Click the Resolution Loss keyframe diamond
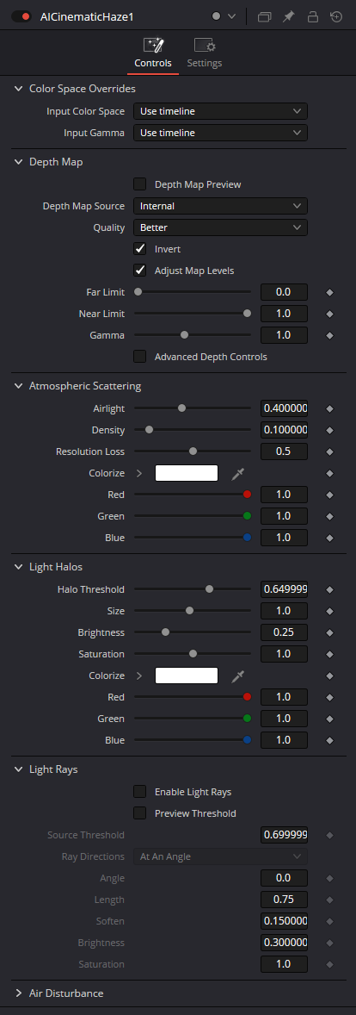The image size is (356, 1015). (329, 451)
